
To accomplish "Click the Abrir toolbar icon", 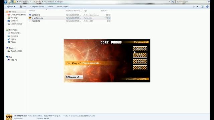I will pos(21,7).
